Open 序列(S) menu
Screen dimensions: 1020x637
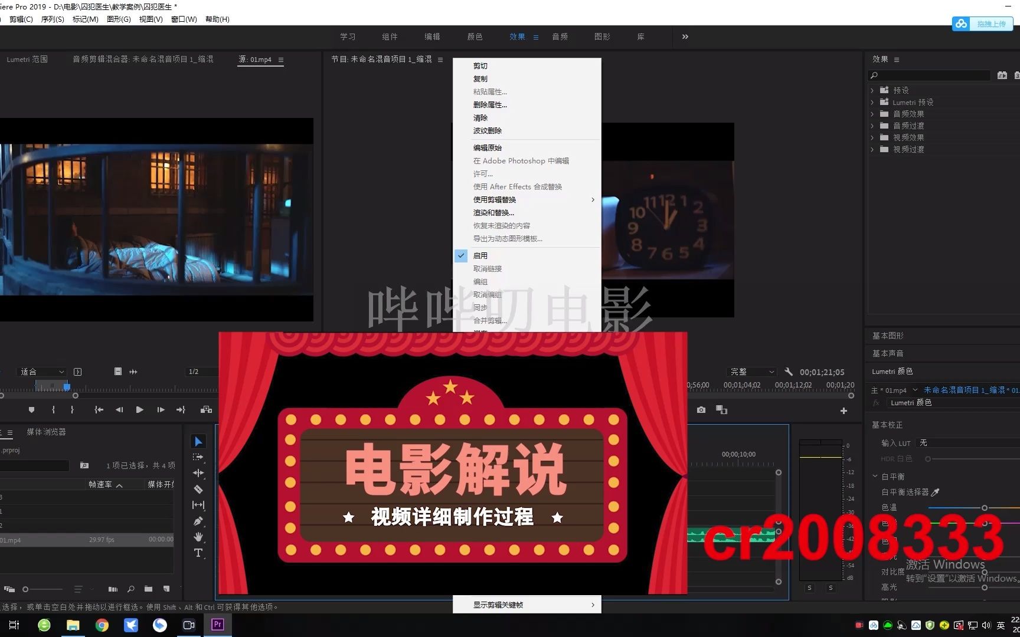[53, 19]
